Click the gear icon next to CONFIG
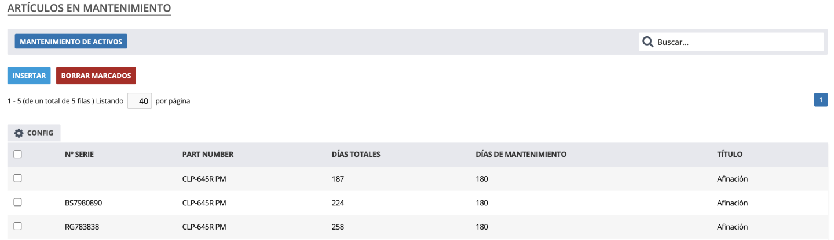Screen dimensions: 834x240 (19, 133)
